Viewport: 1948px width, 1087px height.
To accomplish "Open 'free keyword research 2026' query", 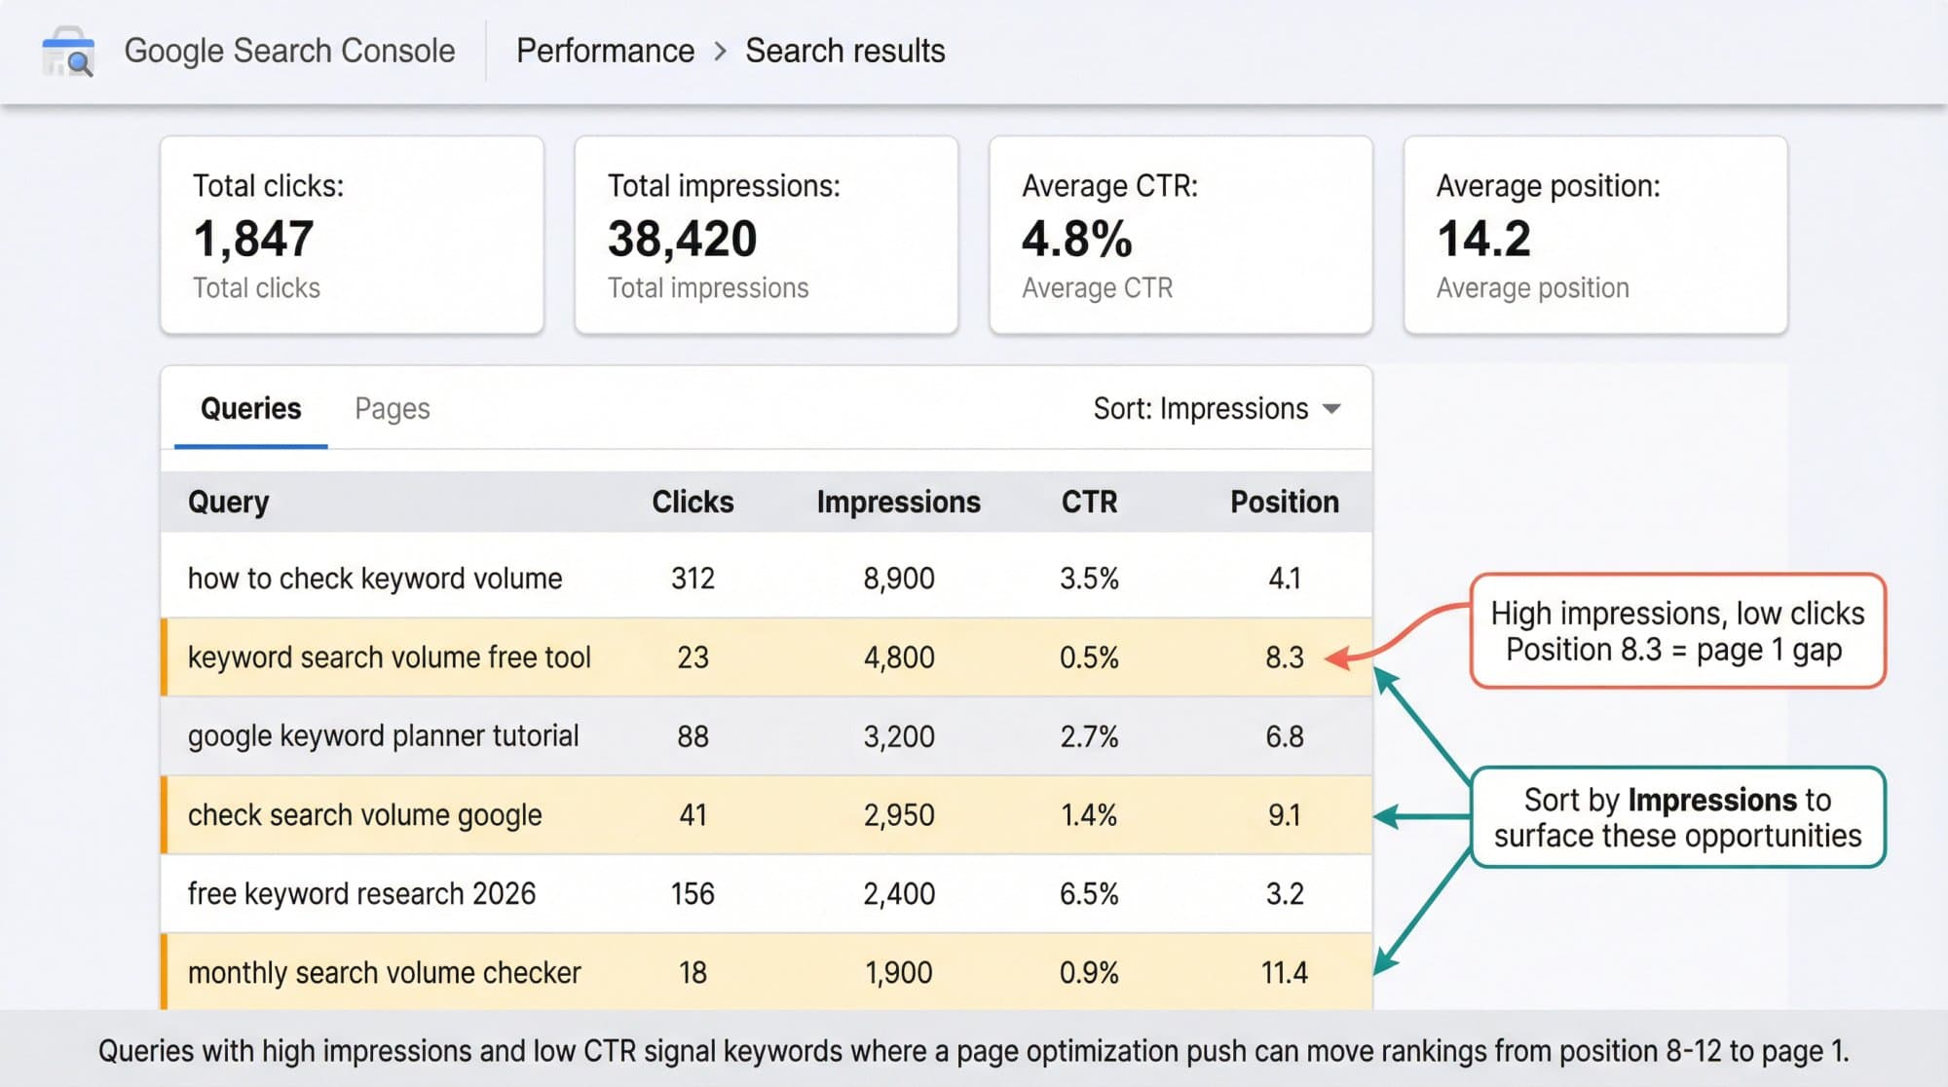I will point(361,894).
